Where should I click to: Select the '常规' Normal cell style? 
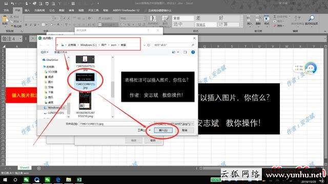tap(183, 18)
